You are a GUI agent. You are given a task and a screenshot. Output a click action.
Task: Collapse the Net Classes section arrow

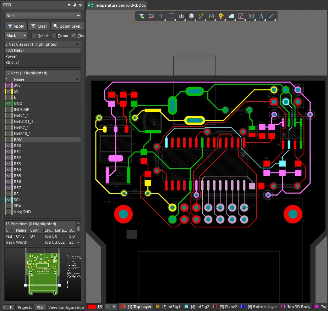pos(77,44)
